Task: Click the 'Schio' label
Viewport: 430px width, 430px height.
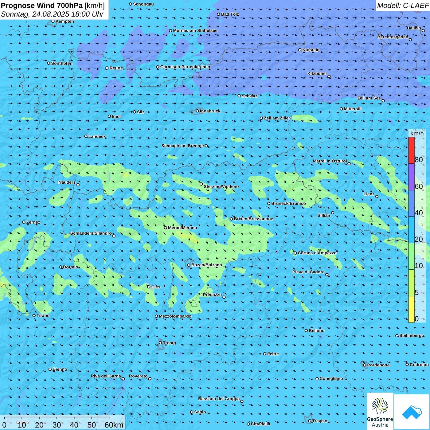Action: [200, 412]
